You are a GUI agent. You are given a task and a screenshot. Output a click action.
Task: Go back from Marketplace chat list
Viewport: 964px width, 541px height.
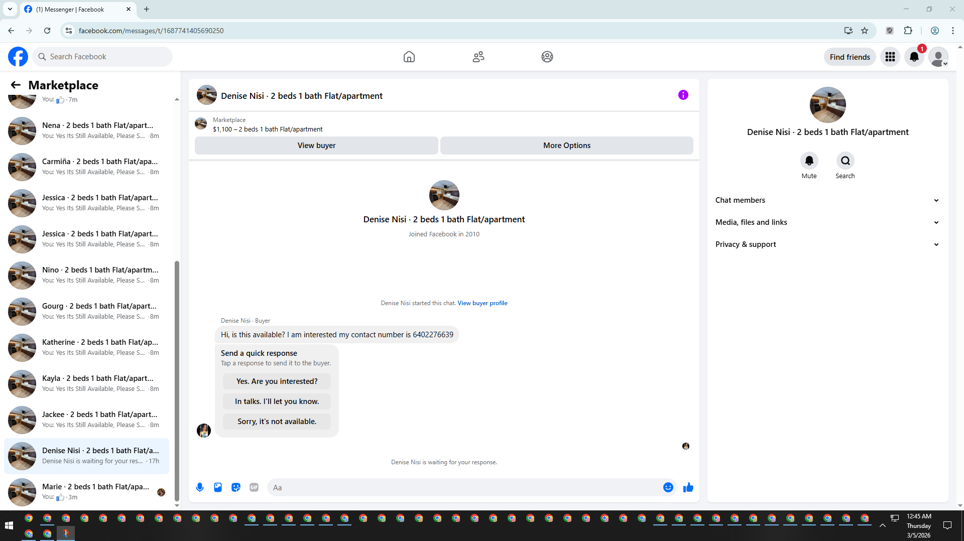[x=16, y=85]
